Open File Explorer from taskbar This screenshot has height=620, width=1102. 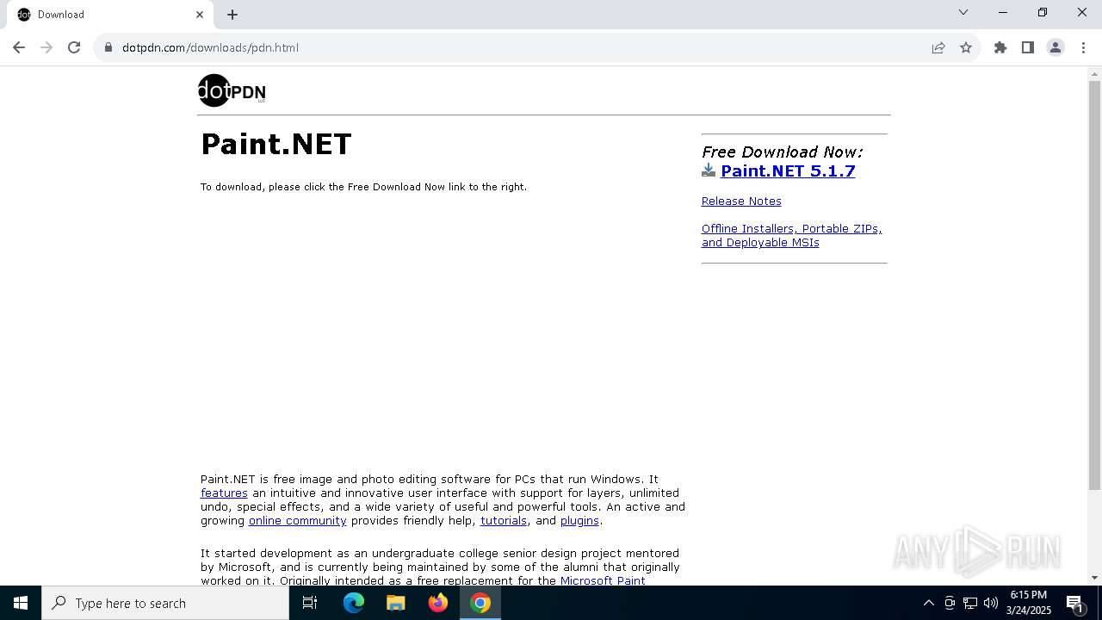point(396,603)
